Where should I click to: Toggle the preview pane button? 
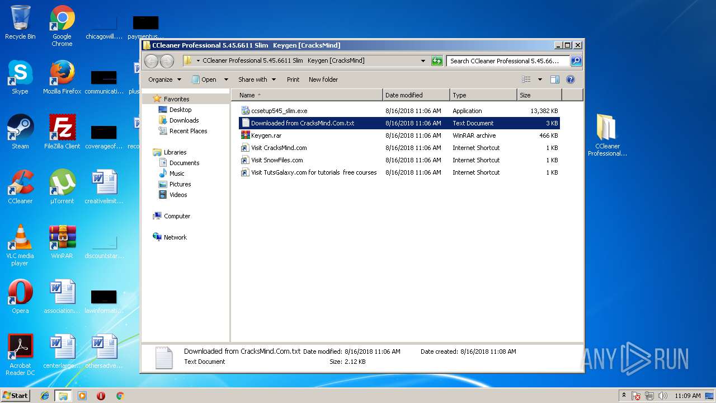click(555, 79)
